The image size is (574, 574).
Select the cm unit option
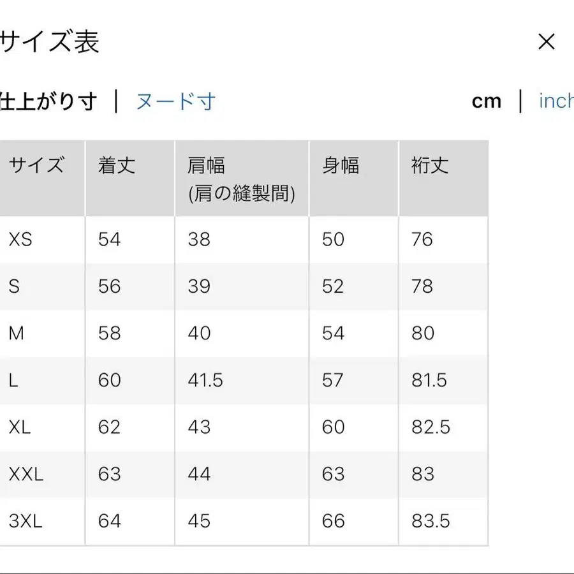tap(487, 101)
